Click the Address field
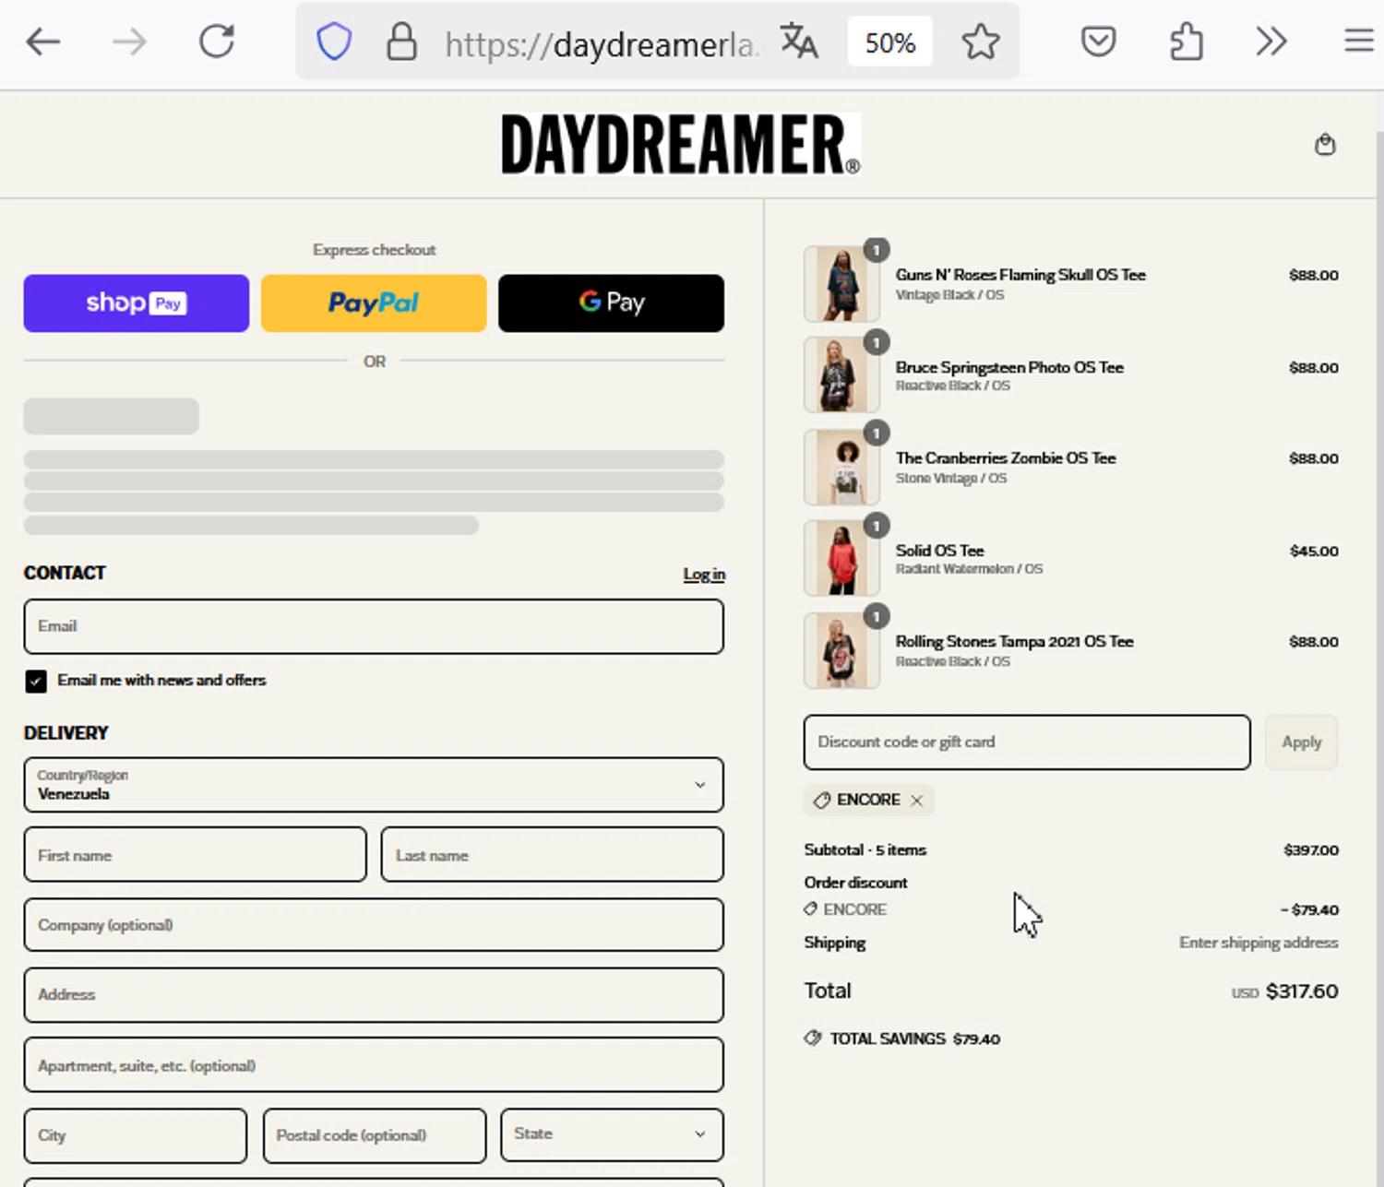Screen dimensions: 1384x1187 click(374, 994)
